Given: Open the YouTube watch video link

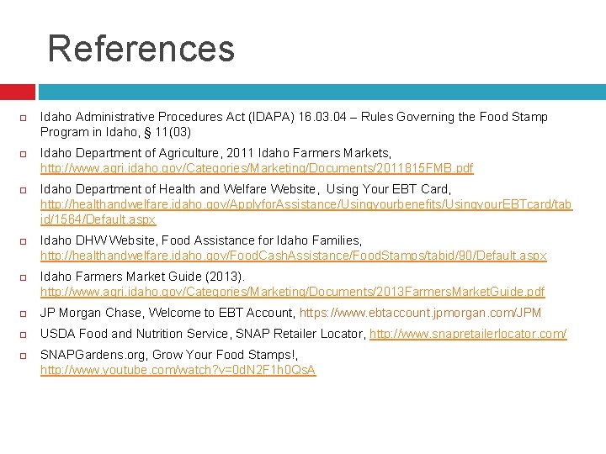Looking at the screenshot, I should tap(178, 370).
